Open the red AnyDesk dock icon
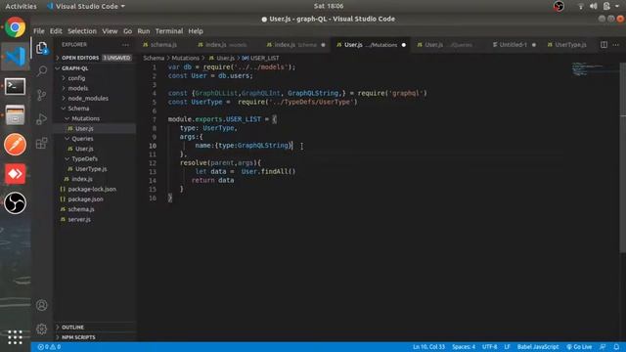The height and width of the screenshot is (352, 626). pyautogui.click(x=16, y=174)
